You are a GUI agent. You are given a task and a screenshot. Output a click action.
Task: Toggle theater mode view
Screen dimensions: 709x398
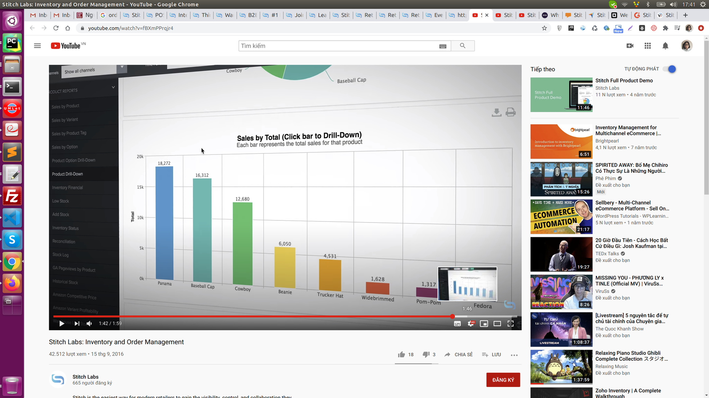497,323
